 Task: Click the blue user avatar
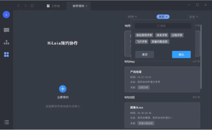tap(6, 15)
